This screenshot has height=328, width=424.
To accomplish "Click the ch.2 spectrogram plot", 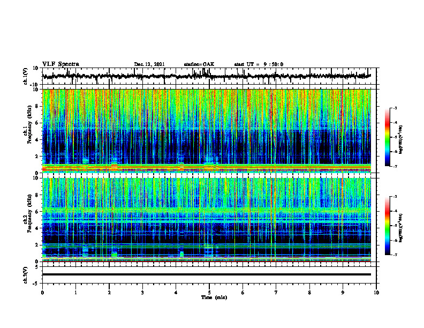I will tap(206, 220).
